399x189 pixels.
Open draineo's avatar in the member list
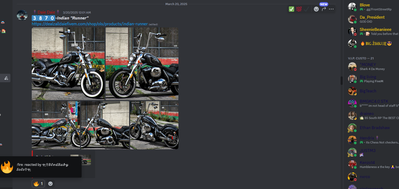pyautogui.click(x=352, y=116)
